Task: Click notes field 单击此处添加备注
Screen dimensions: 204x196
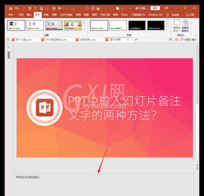Action: pyautogui.click(x=28, y=177)
